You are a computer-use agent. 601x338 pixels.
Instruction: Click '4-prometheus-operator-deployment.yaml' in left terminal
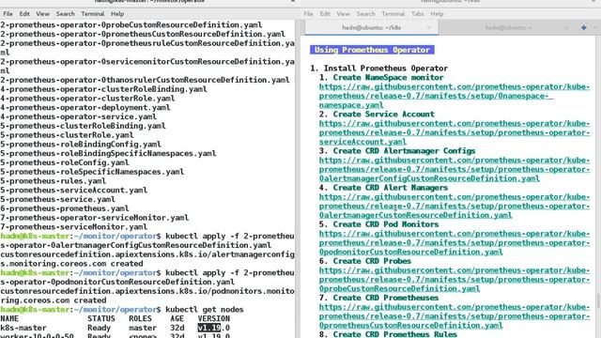click(x=85, y=108)
